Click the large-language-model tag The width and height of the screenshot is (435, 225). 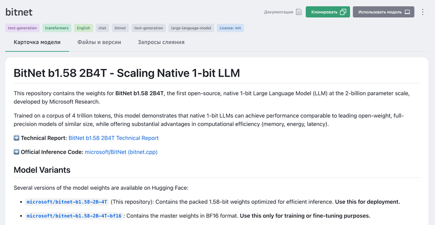[x=191, y=28]
